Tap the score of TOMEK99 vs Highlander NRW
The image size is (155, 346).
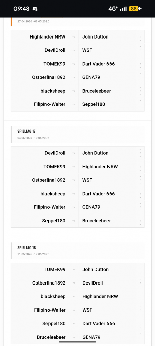tap(140, 167)
